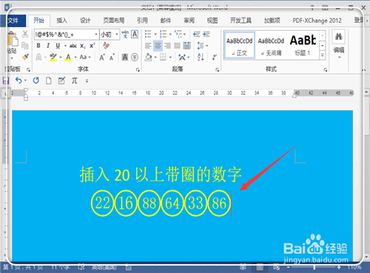
Task: Apply 无间隔 No Spacing style
Action: click(271, 46)
